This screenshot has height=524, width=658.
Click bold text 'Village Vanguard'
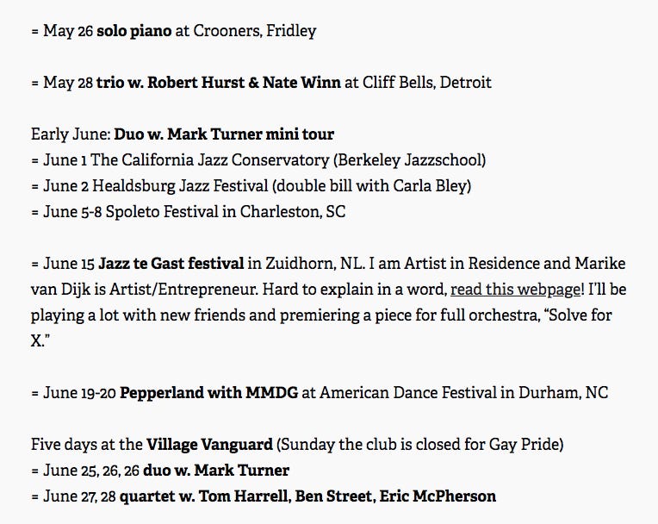point(209,445)
